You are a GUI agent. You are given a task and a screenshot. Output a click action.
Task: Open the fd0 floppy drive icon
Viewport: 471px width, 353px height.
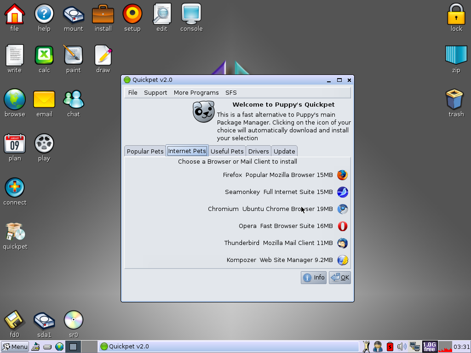point(14,324)
